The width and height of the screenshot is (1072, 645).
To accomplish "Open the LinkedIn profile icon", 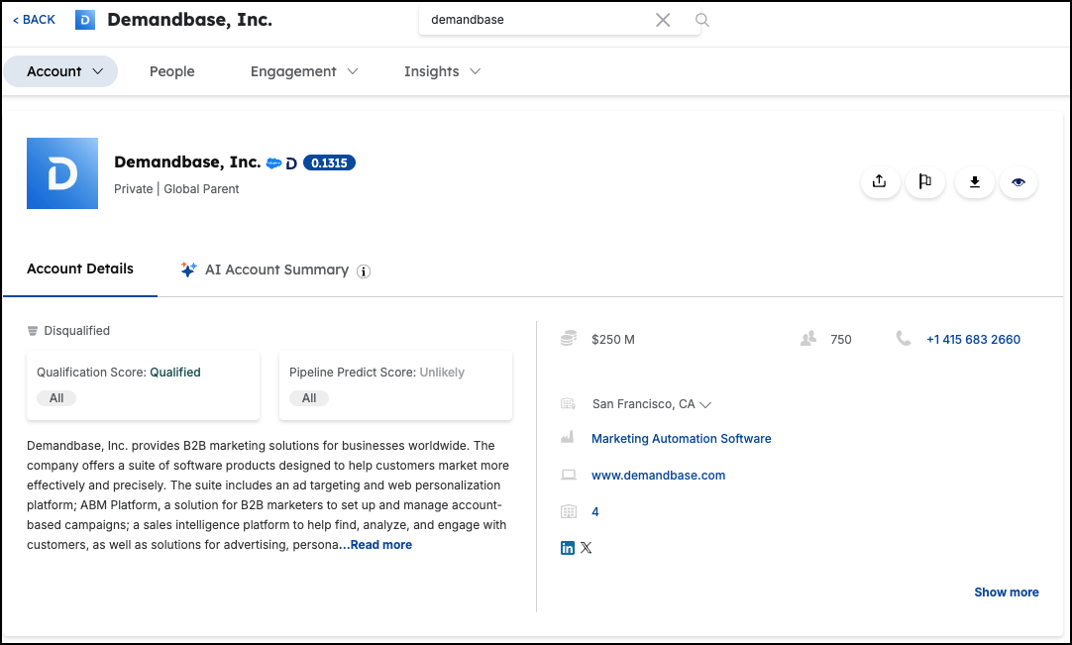I will point(568,548).
